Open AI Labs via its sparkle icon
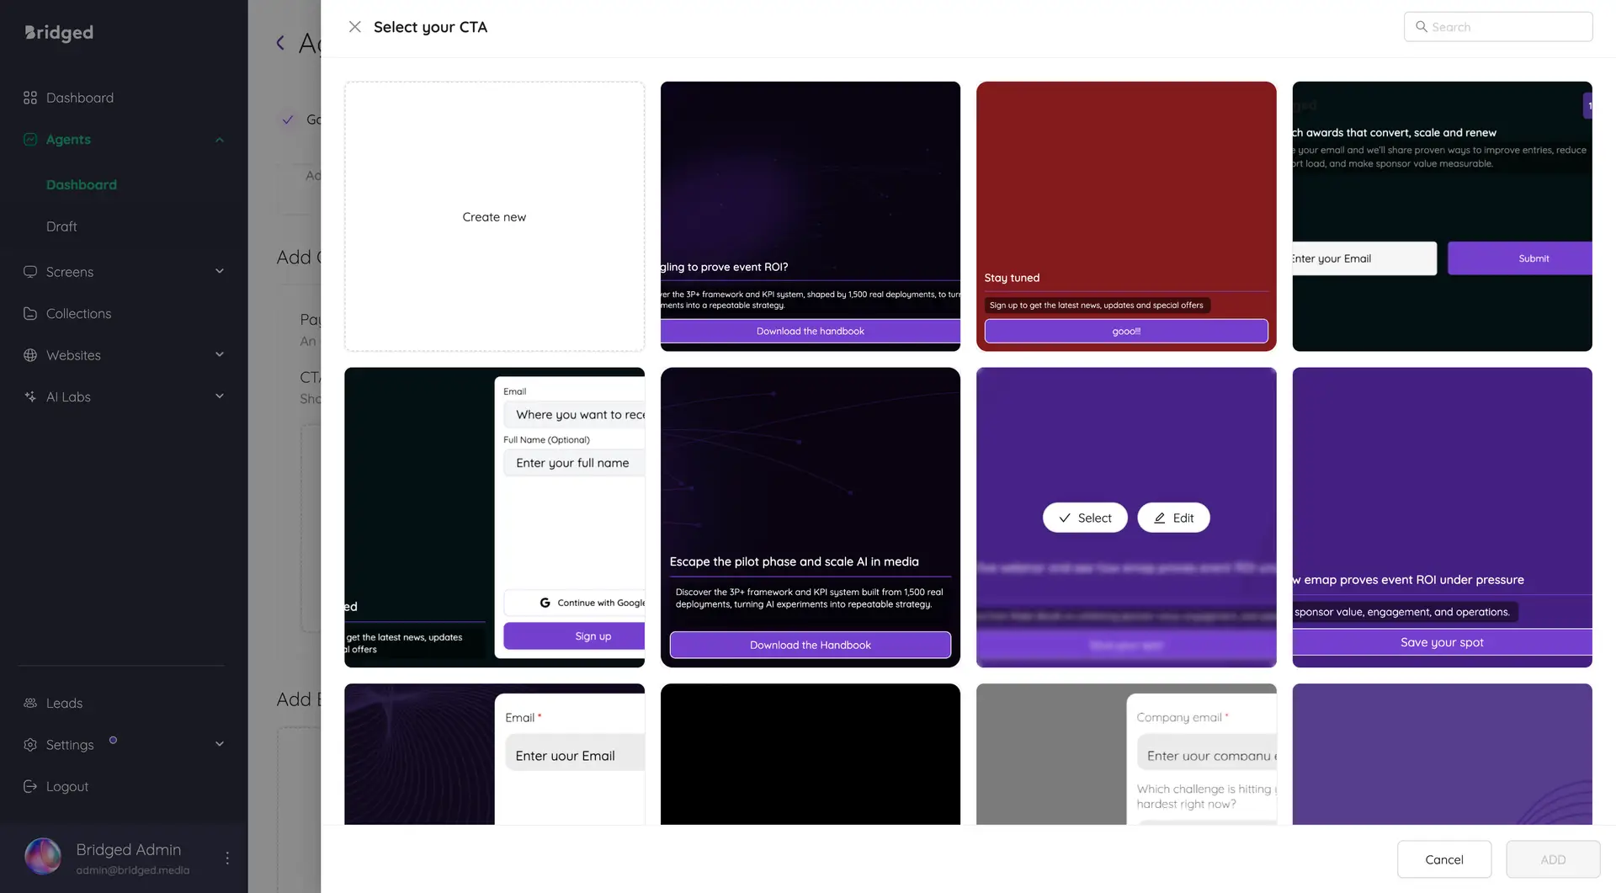 (30, 396)
